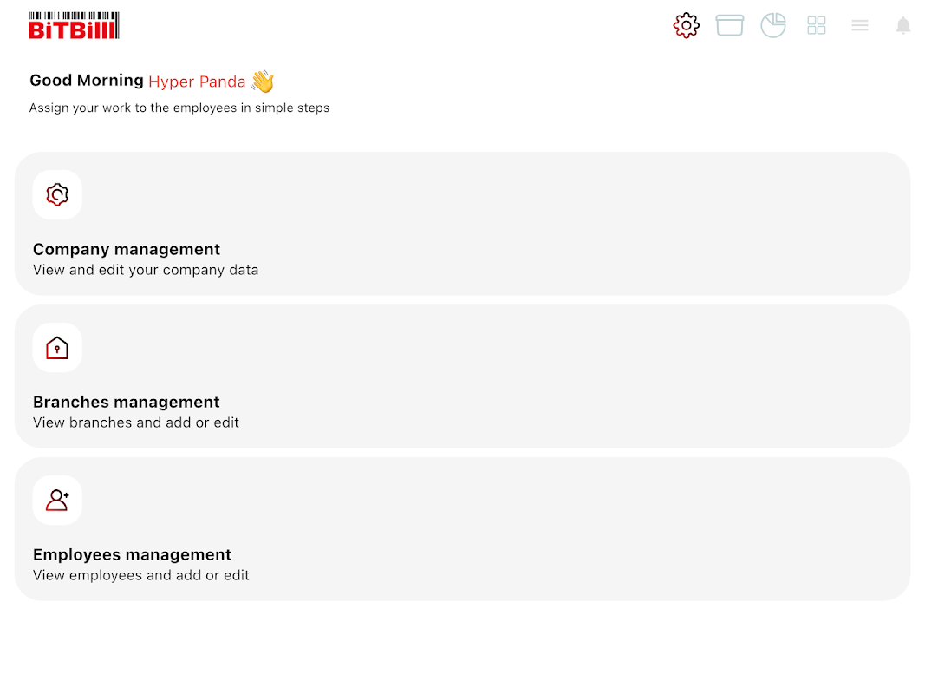
Task: Click 'View employees and add or edit'
Action: click(x=141, y=575)
